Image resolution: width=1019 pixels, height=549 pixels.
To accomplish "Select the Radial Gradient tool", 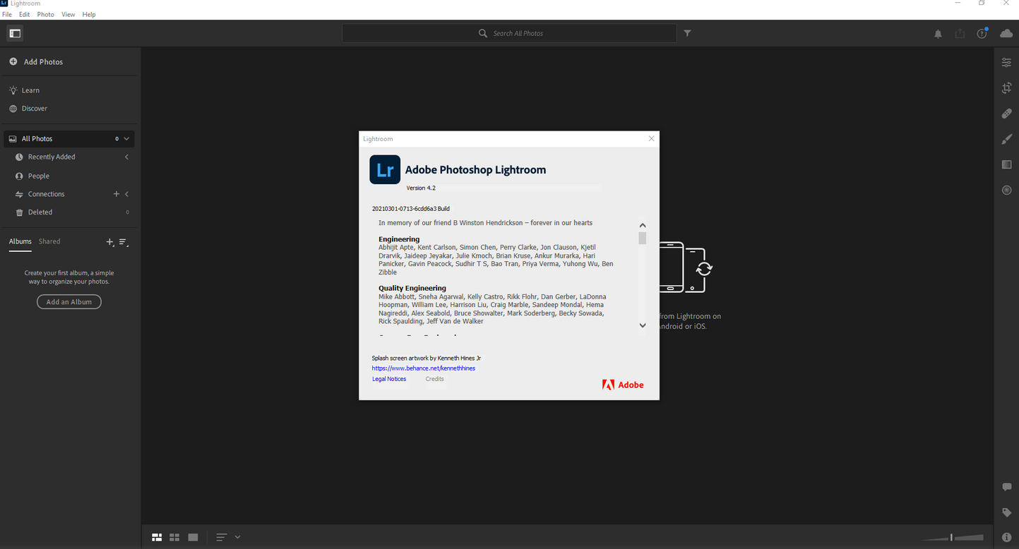I will 1007,191.
